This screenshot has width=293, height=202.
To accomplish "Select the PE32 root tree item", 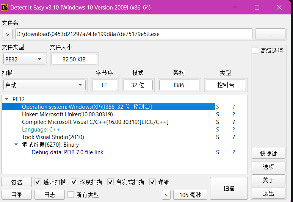I will (19, 99).
